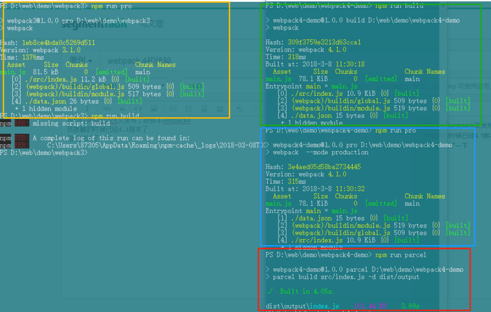Click '[4] ./data.json 15 bytes' row
Viewport: 491px width, 312px height.
(x=342, y=115)
